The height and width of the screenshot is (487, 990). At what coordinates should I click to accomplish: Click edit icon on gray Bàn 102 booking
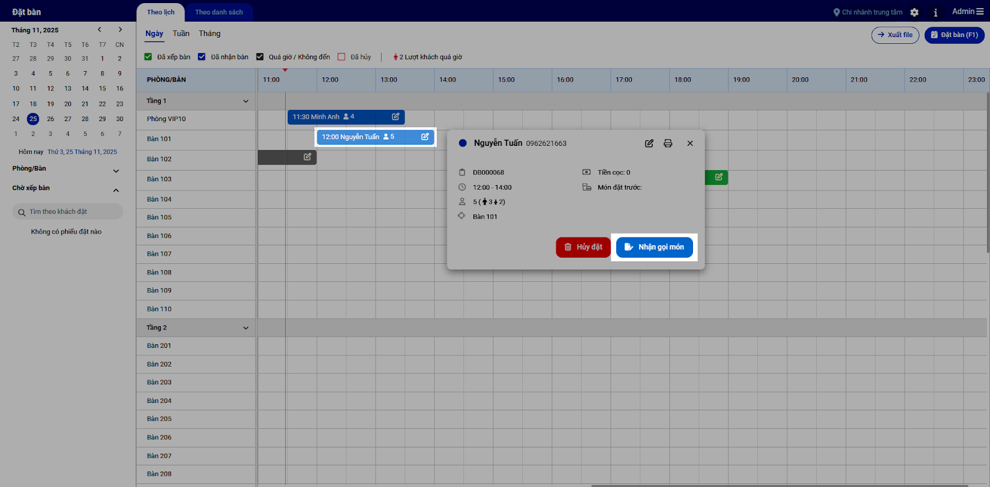[307, 157]
